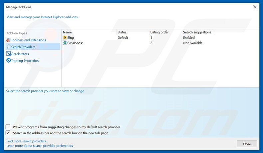Image resolution: width=263 pixels, height=153 pixels.
Task: Open Accelerators add-on type
Action: 20,54
